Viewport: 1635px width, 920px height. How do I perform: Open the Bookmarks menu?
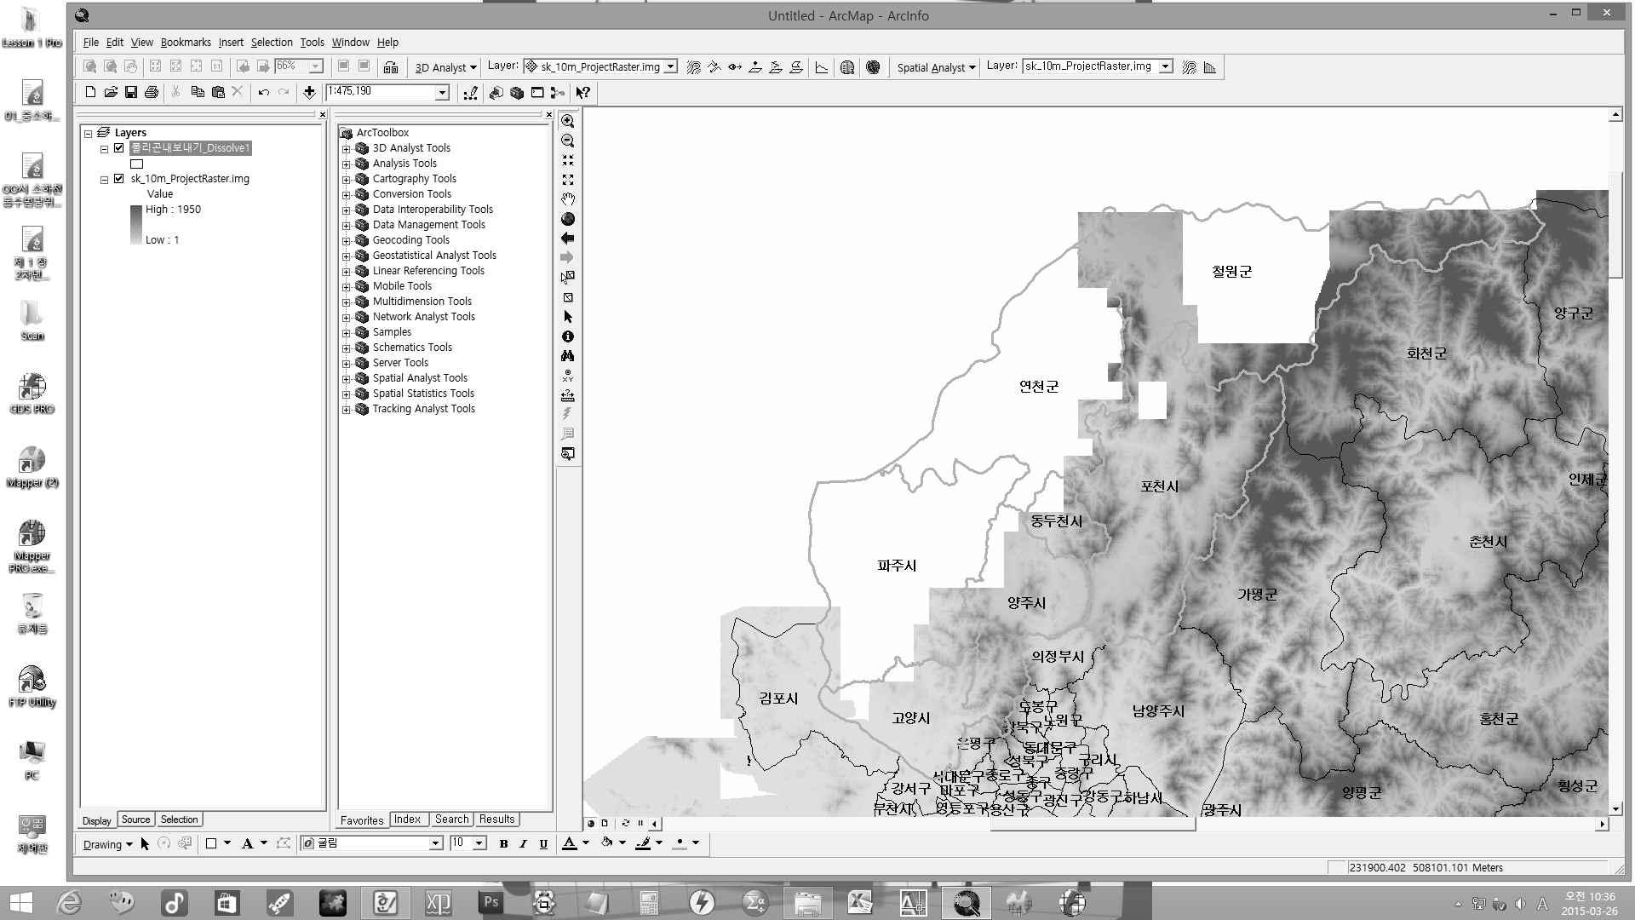pos(185,42)
